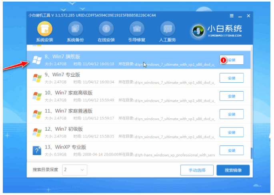Install Win7 初级版 with its 安装 button
This screenshot has width=274, height=195.
[x=232, y=132]
